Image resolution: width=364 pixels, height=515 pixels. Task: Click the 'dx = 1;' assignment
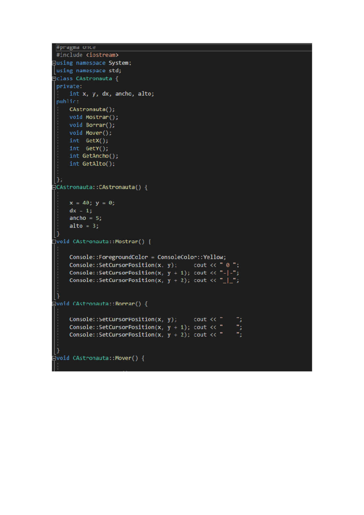81,211
